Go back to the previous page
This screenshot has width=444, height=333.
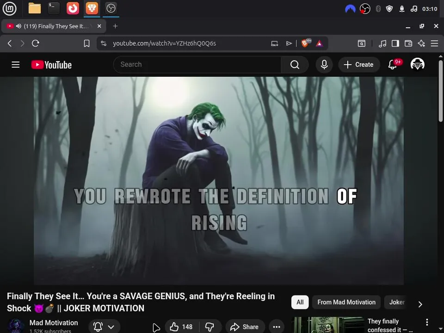click(x=10, y=43)
